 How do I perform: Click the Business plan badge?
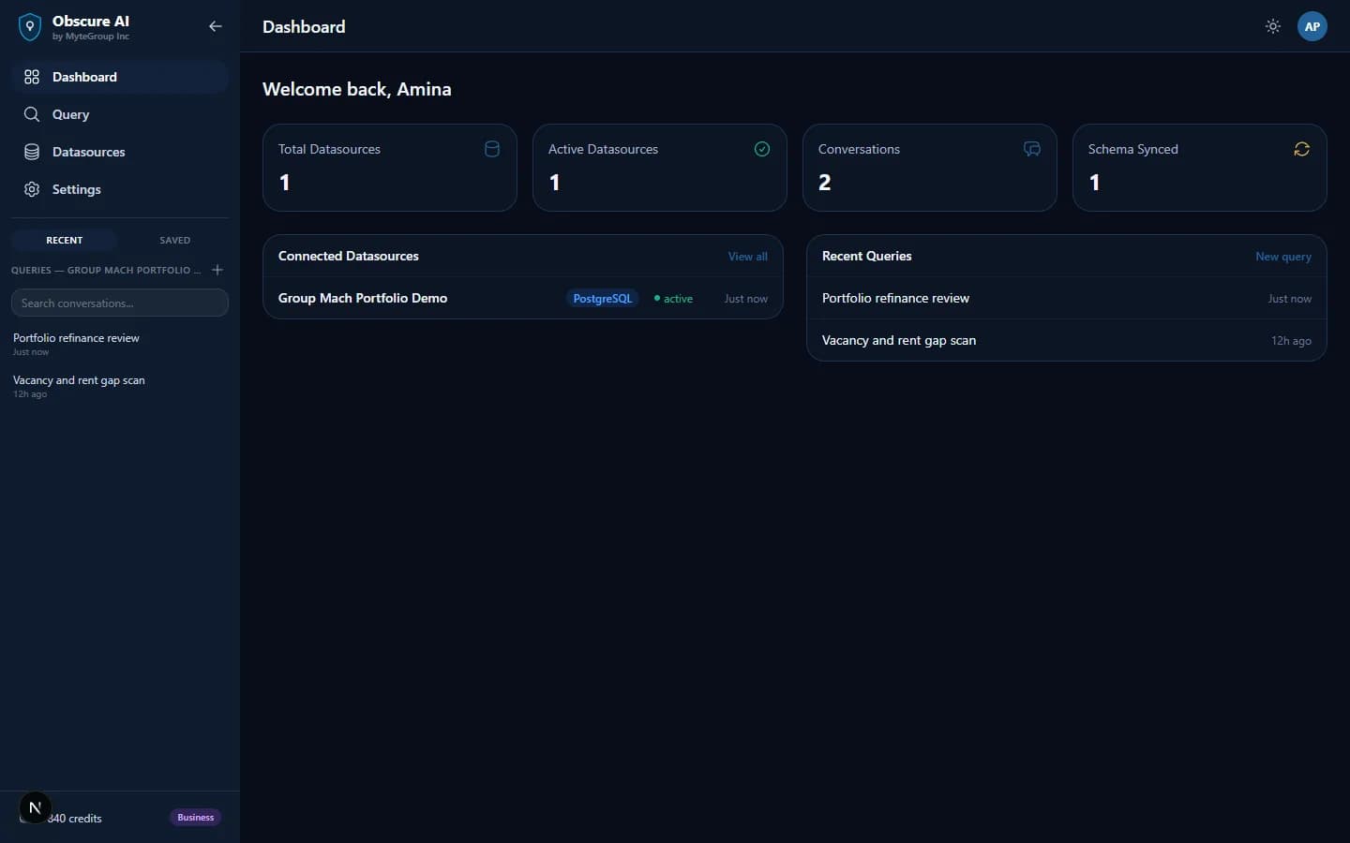point(195,818)
